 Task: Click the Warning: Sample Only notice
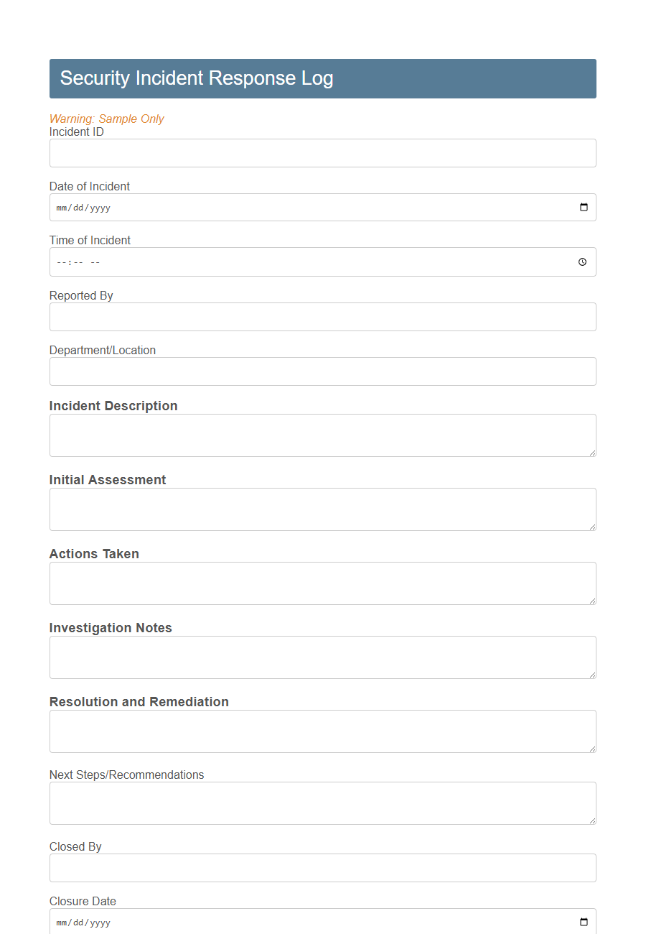106,119
